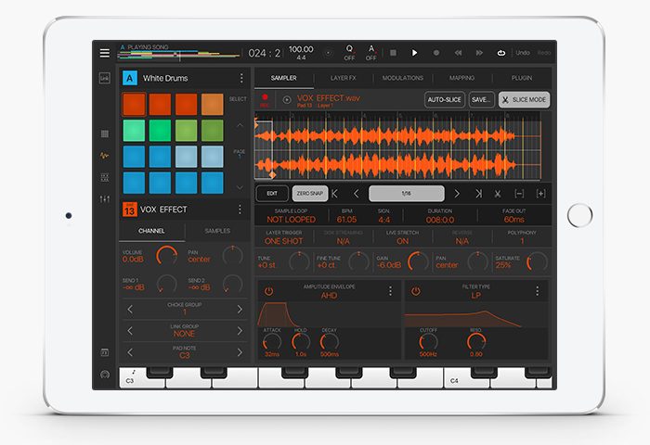Tap the headphones icon in sidebar
Image resolution: width=650 pixels, height=445 pixels.
pos(105,375)
